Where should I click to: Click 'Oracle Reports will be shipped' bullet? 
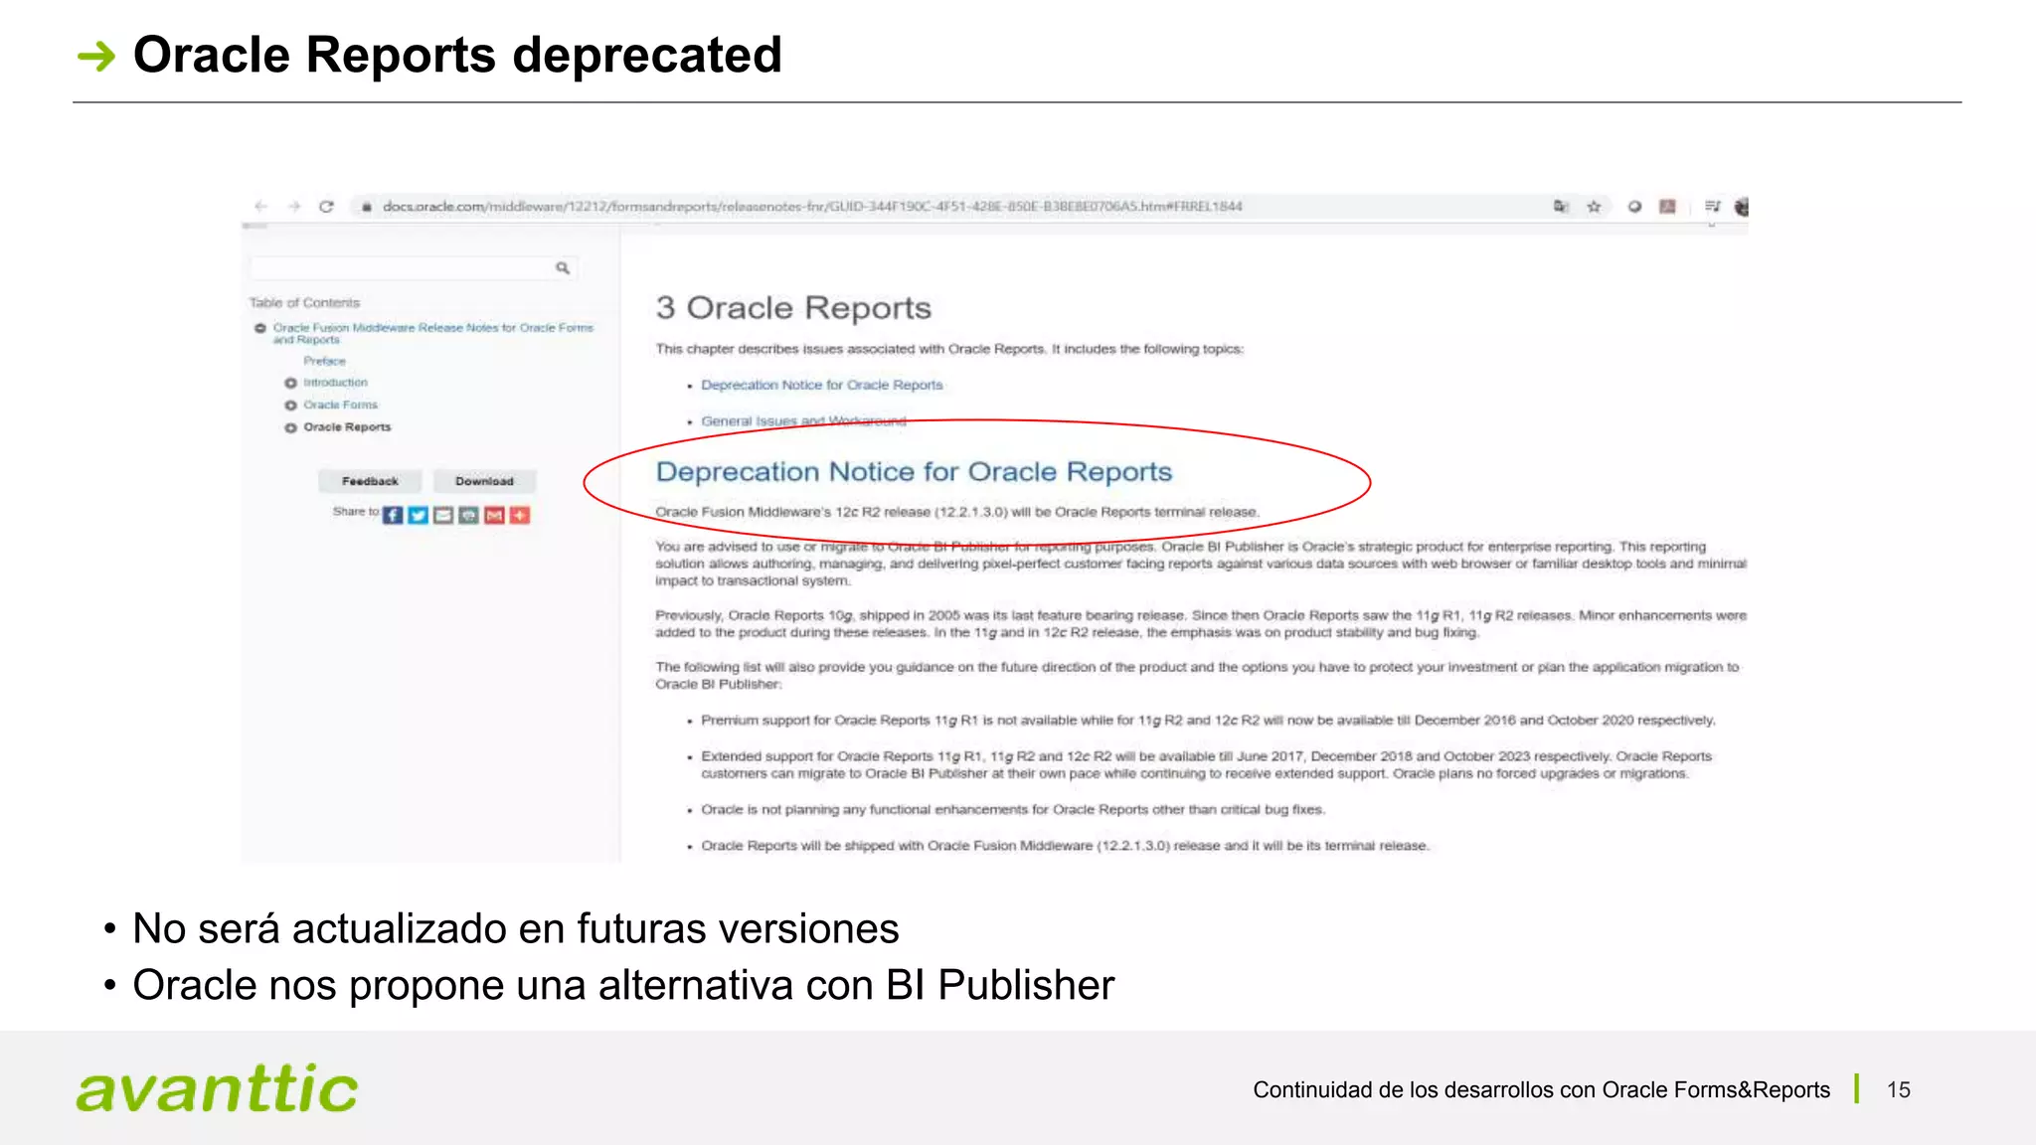pyautogui.click(x=1065, y=846)
